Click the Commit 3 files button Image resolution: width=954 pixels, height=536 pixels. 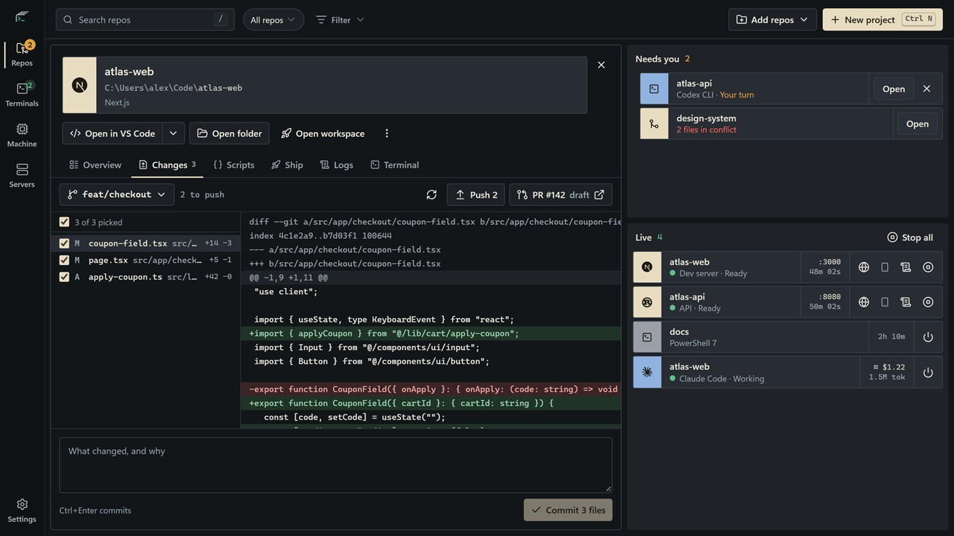(568, 510)
